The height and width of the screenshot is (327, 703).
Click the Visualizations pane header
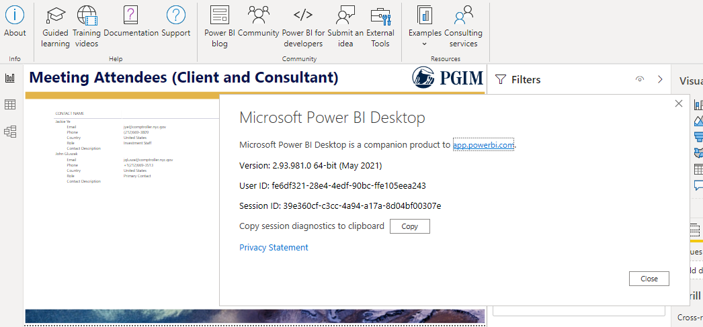[690, 80]
